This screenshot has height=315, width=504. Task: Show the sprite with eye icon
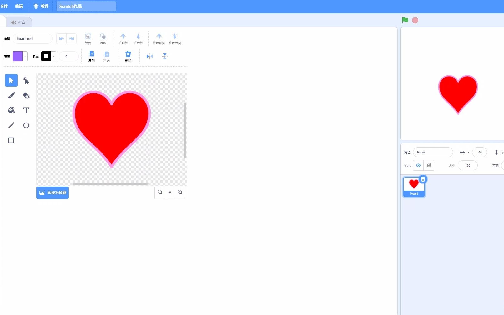point(418,165)
